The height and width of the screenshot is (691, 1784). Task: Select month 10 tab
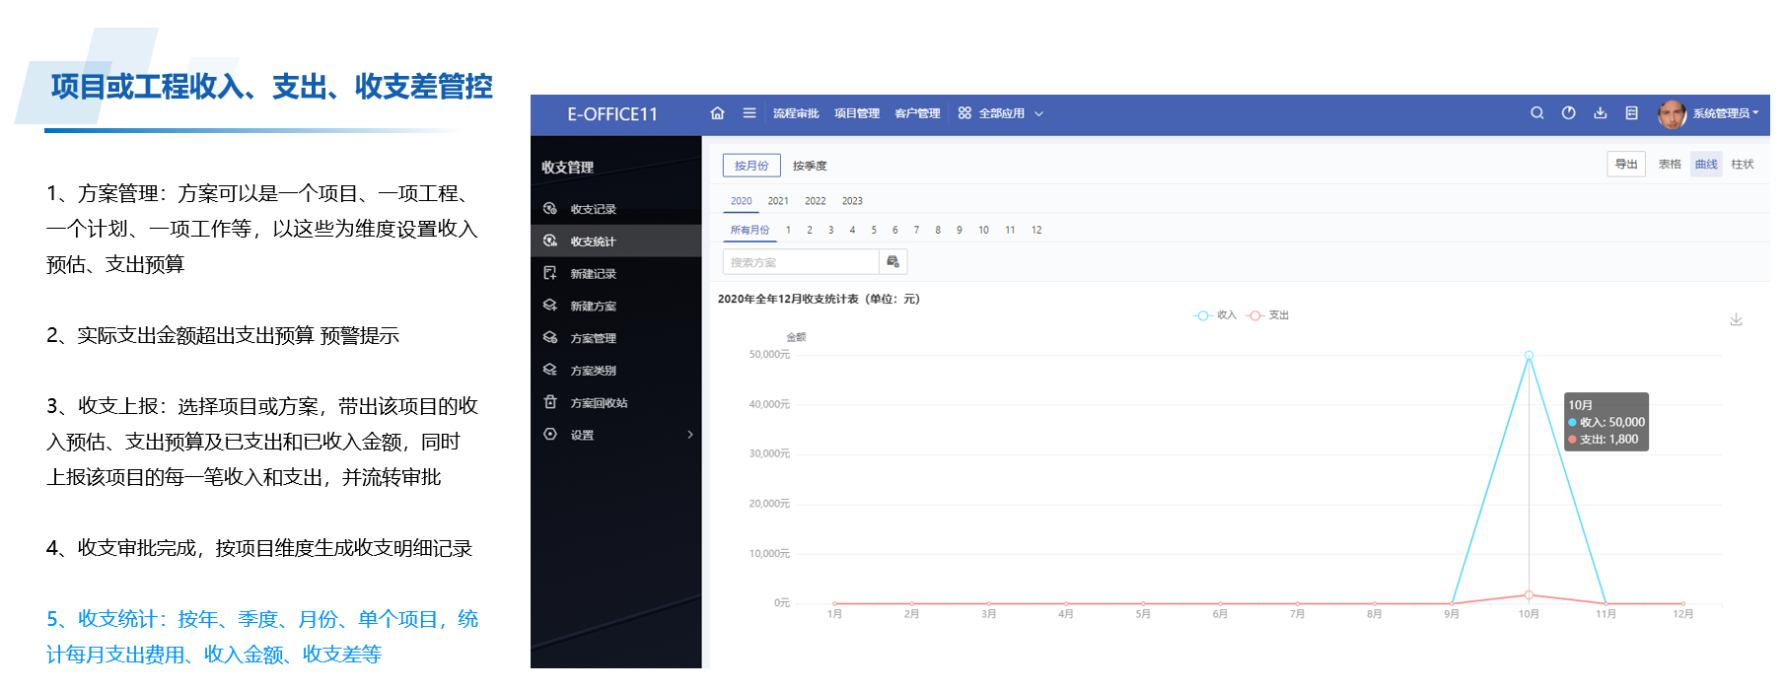click(x=983, y=230)
